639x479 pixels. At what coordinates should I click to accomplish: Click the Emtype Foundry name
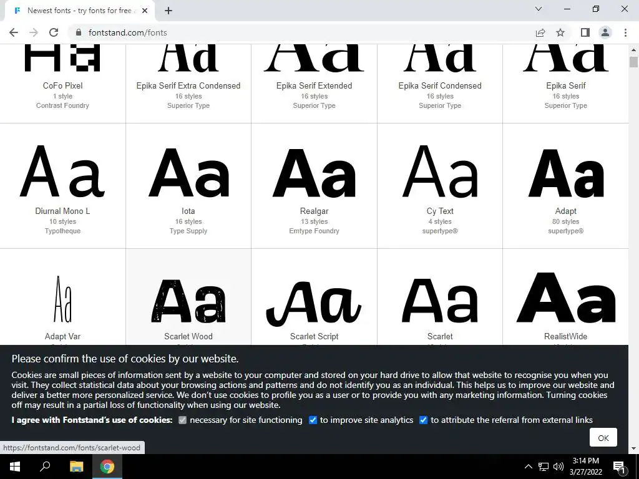pyautogui.click(x=315, y=231)
